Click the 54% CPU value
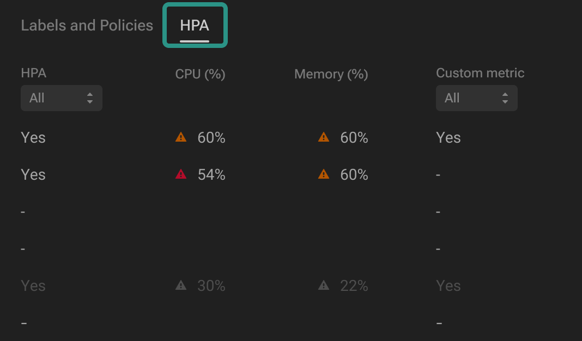The height and width of the screenshot is (341, 582). (x=211, y=175)
